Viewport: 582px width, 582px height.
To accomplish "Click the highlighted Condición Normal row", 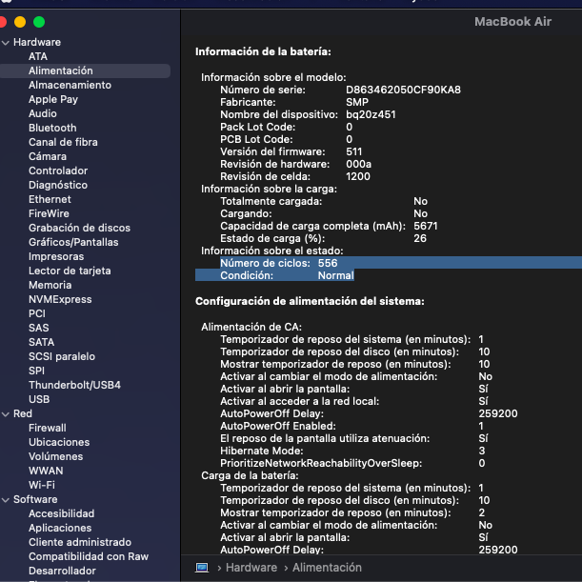I will point(274,275).
